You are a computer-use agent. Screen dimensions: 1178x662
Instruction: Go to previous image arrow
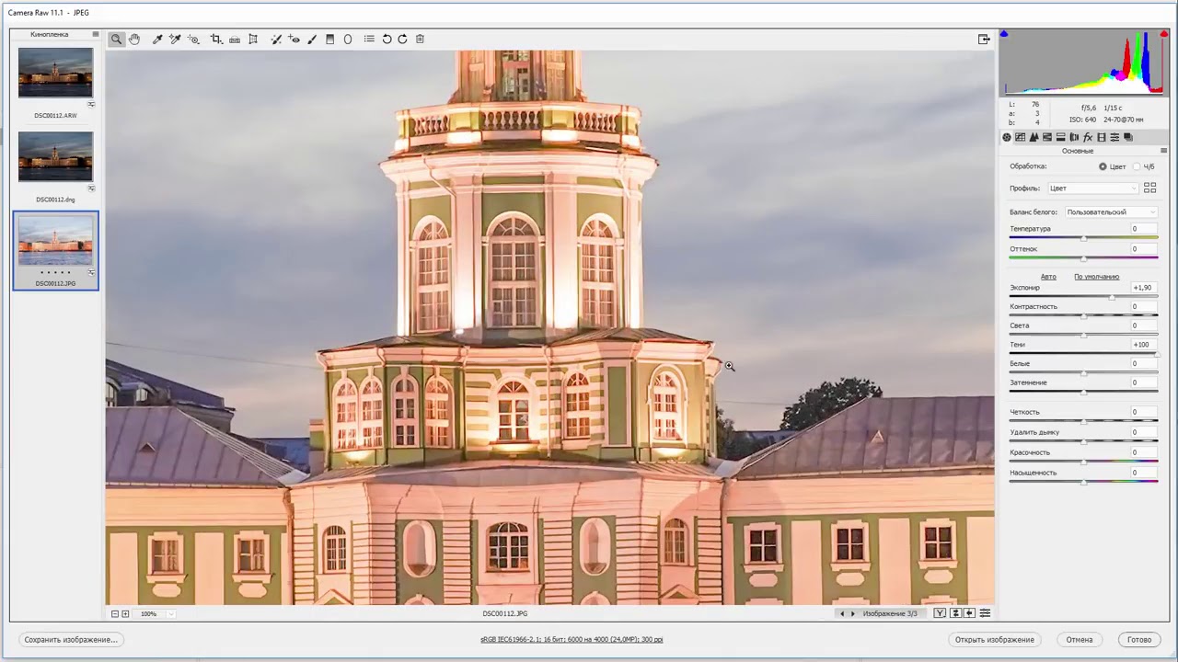[842, 613]
